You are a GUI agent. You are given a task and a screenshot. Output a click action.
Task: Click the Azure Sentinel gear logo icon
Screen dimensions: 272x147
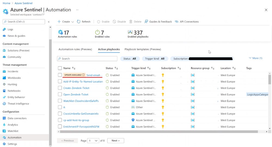5,11
